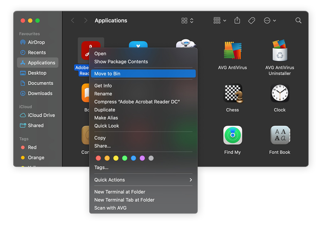Open iCloud Drive in the sidebar
Image resolution: width=321 pixels, height=225 pixels.
point(38,115)
